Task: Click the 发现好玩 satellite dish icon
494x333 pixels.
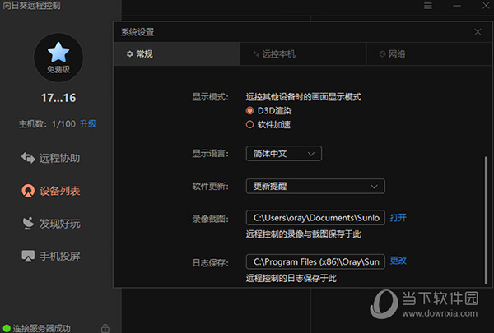Action: [x=28, y=223]
